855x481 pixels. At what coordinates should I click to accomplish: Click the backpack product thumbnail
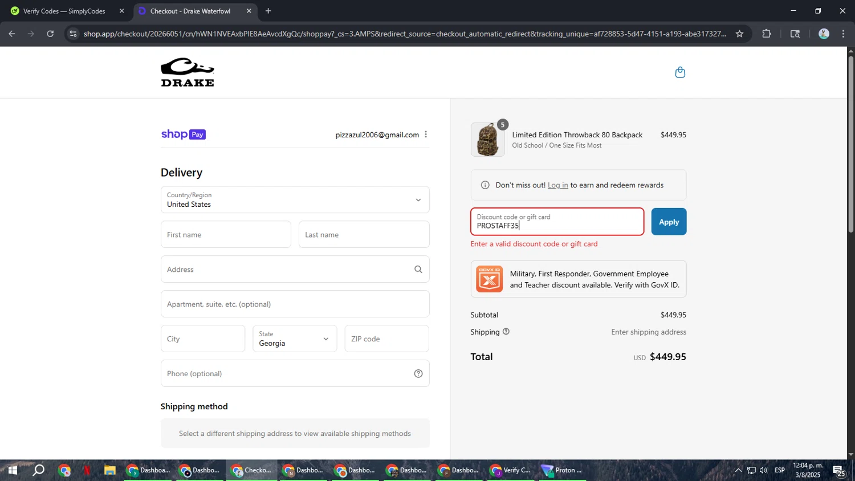coord(488,140)
